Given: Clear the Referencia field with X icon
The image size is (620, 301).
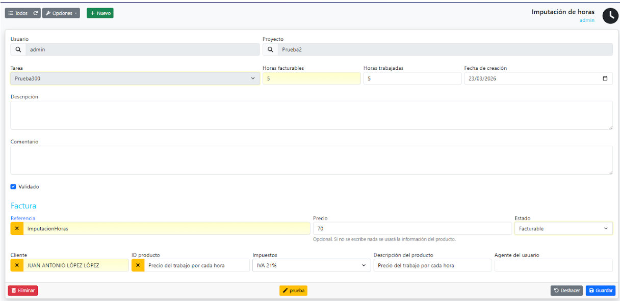Looking at the screenshot, I should (x=17, y=229).
